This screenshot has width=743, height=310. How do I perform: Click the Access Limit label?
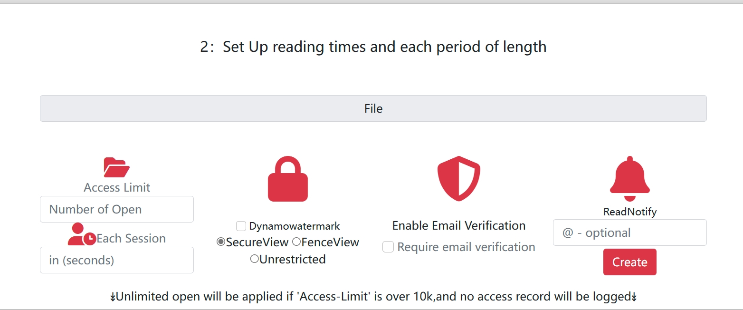(116, 187)
